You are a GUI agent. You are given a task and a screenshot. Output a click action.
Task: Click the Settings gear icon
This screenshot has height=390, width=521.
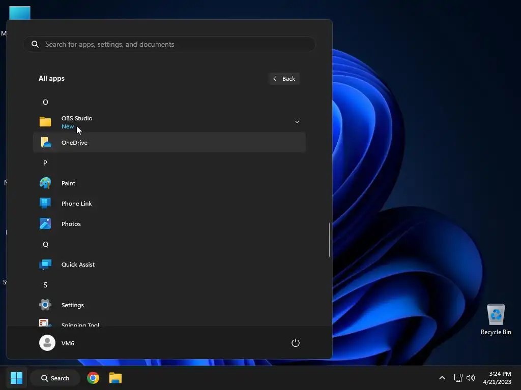pos(45,305)
